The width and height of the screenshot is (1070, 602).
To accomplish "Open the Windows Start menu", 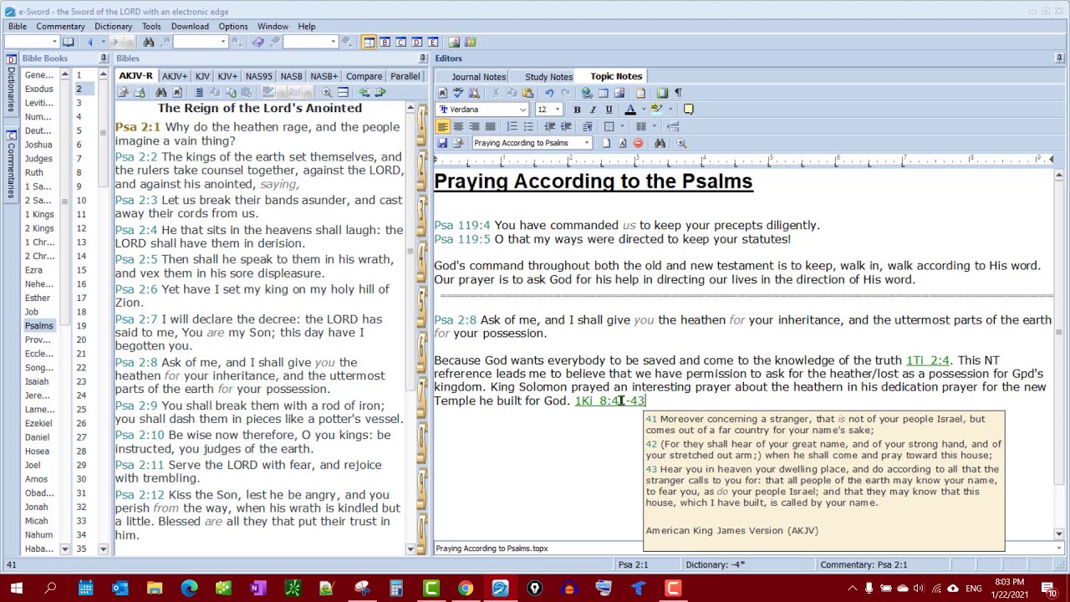I will pyautogui.click(x=16, y=589).
